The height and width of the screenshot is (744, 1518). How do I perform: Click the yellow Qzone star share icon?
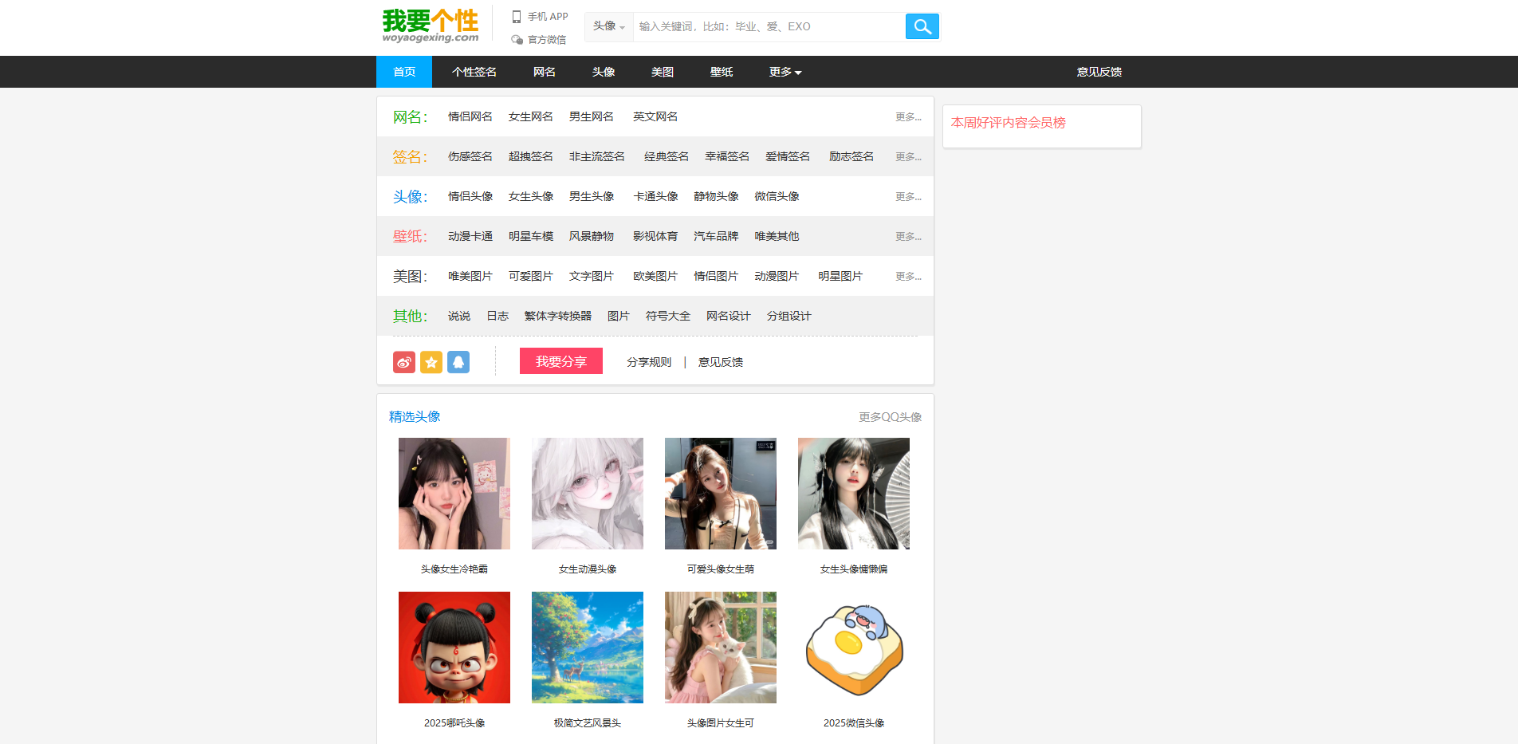tap(431, 362)
